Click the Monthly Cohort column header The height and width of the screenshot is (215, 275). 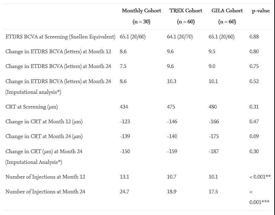coord(141,16)
